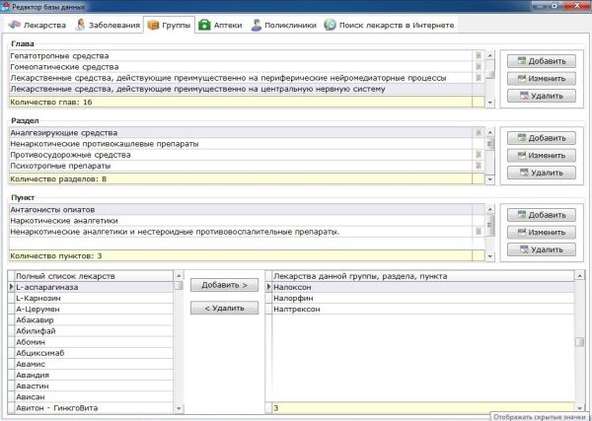Select А-Церумен in full drug list
The height and width of the screenshot is (421, 592).
94,309
